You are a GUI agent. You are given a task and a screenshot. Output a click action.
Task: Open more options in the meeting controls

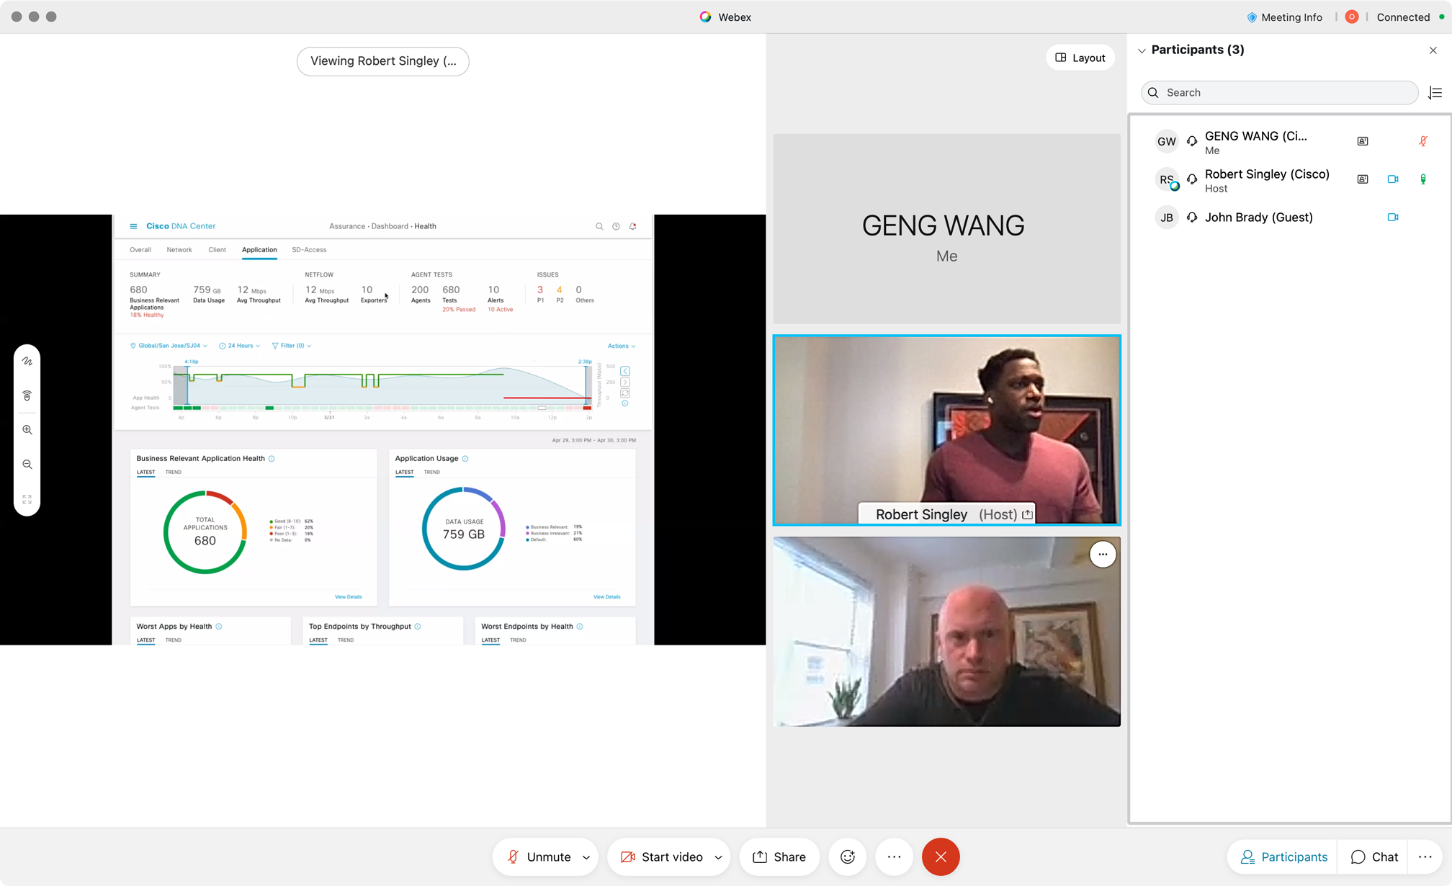tap(894, 856)
